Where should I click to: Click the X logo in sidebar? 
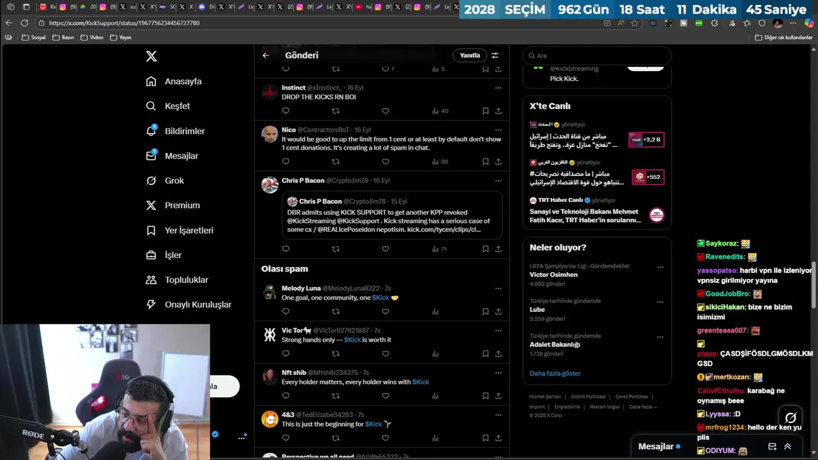151,56
